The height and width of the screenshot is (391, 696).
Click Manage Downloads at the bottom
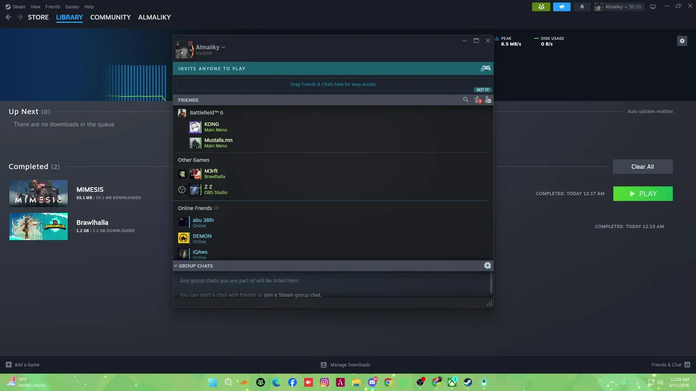point(345,364)
